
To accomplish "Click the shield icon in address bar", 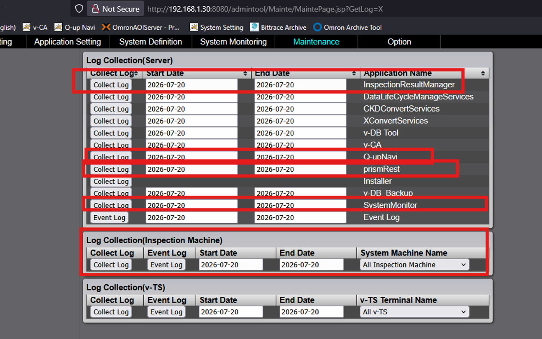I will click(79, 9).
